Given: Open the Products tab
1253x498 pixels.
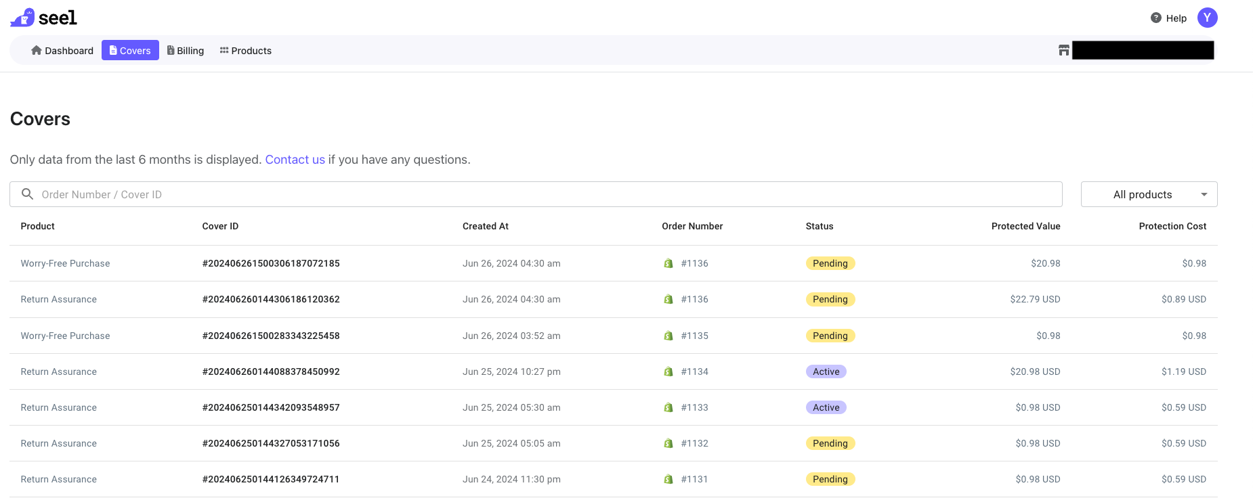Looking at the screenshot, I should [x=245, y=51].
